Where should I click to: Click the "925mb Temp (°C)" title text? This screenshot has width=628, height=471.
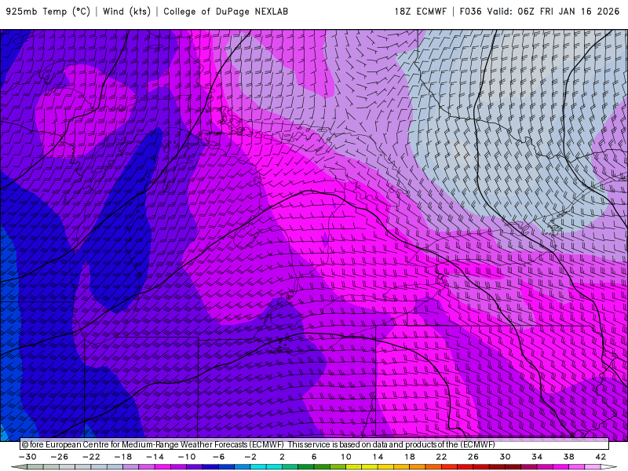click(x=48, y=12)
